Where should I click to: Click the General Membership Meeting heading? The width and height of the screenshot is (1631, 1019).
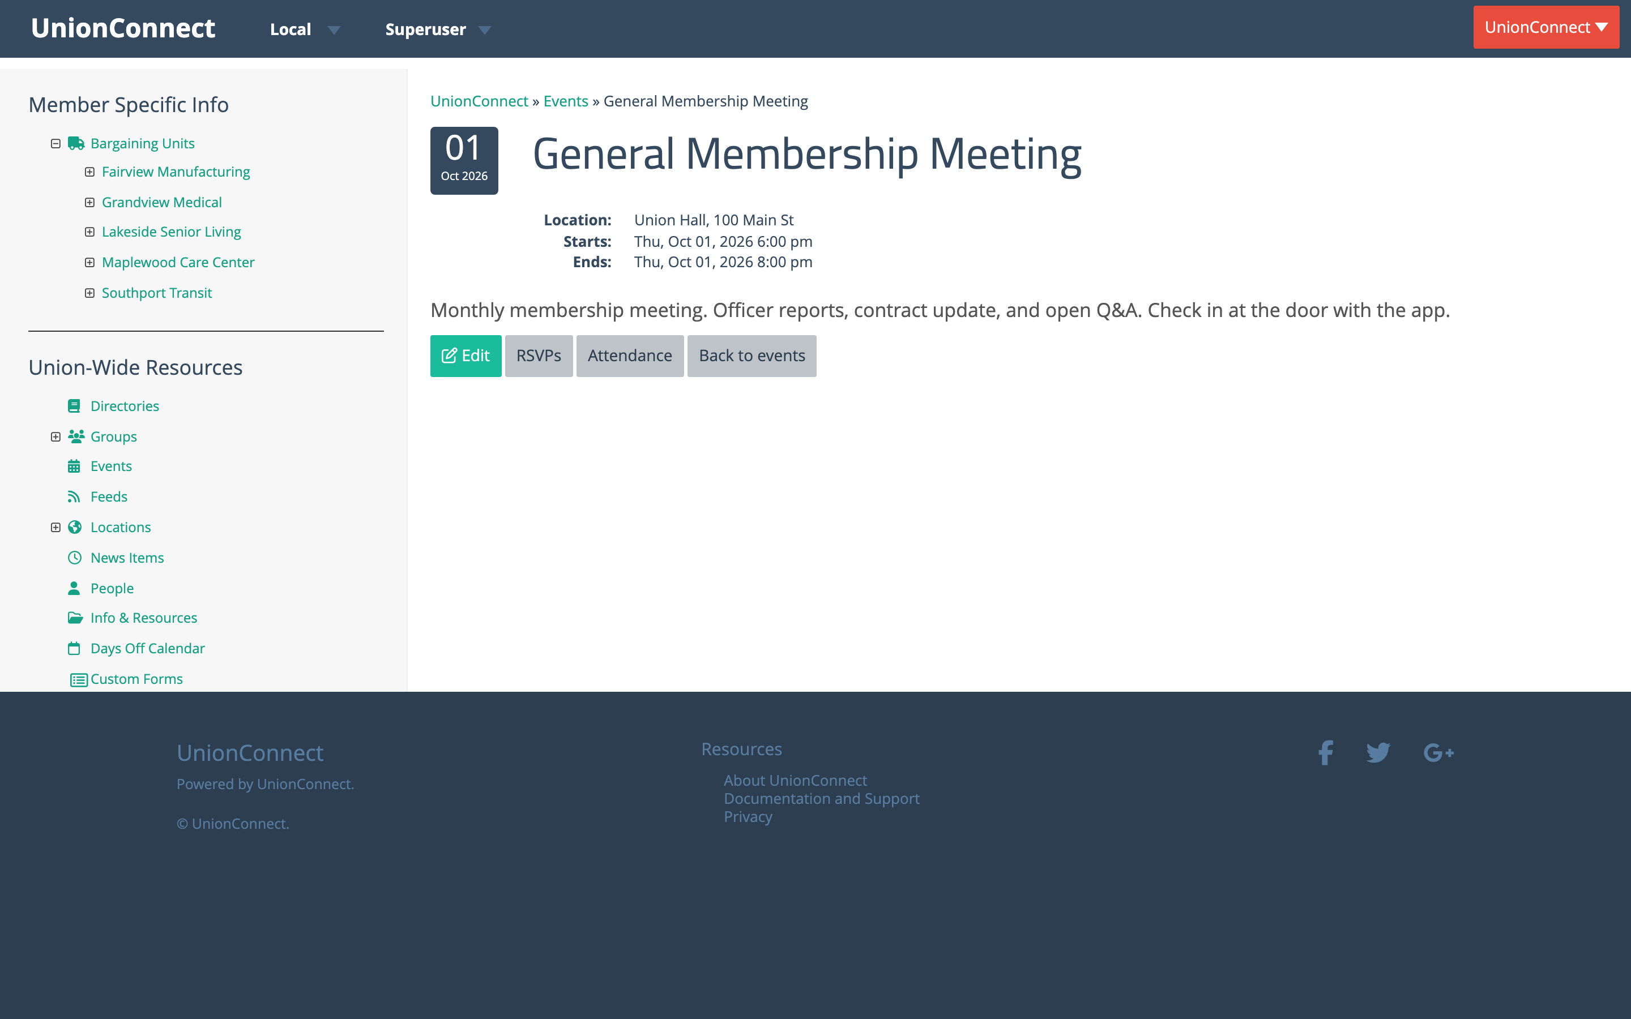point(807,153)
